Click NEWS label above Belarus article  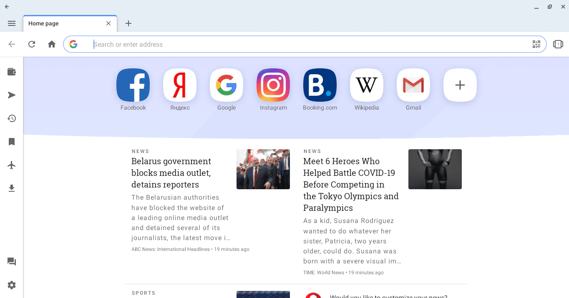click(x=141, y=151)
